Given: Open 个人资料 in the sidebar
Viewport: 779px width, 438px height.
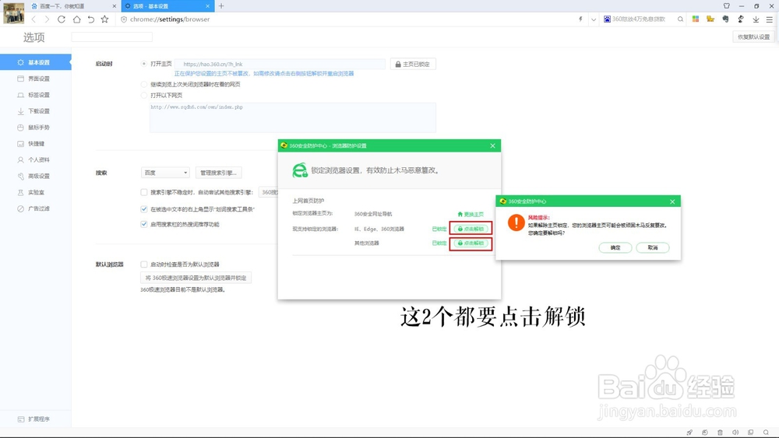Looking at the screenshot, I should pyautogui.click(x=35, y=159).
